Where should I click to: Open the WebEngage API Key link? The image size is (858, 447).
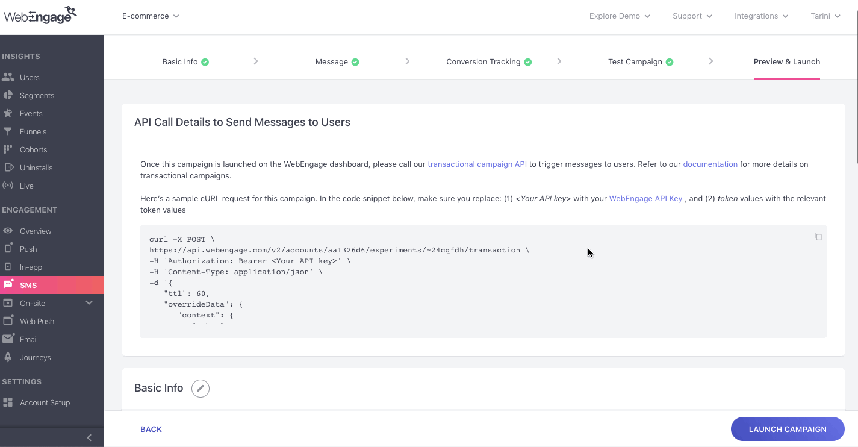645,198
